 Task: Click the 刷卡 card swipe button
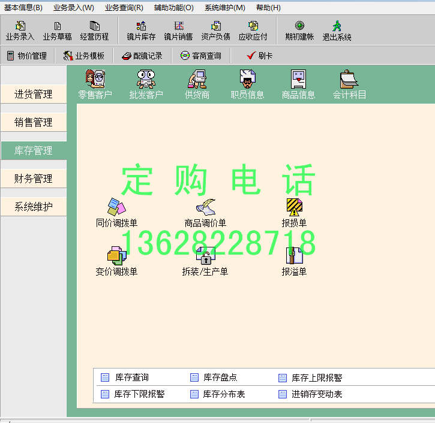[x=259, y=56]
